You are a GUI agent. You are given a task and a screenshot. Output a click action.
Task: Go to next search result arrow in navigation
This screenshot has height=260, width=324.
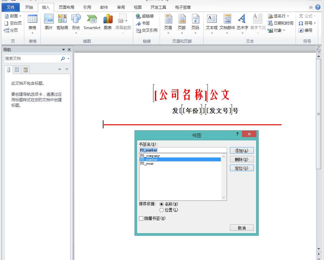pyautogui.click(x=67, y=69)
